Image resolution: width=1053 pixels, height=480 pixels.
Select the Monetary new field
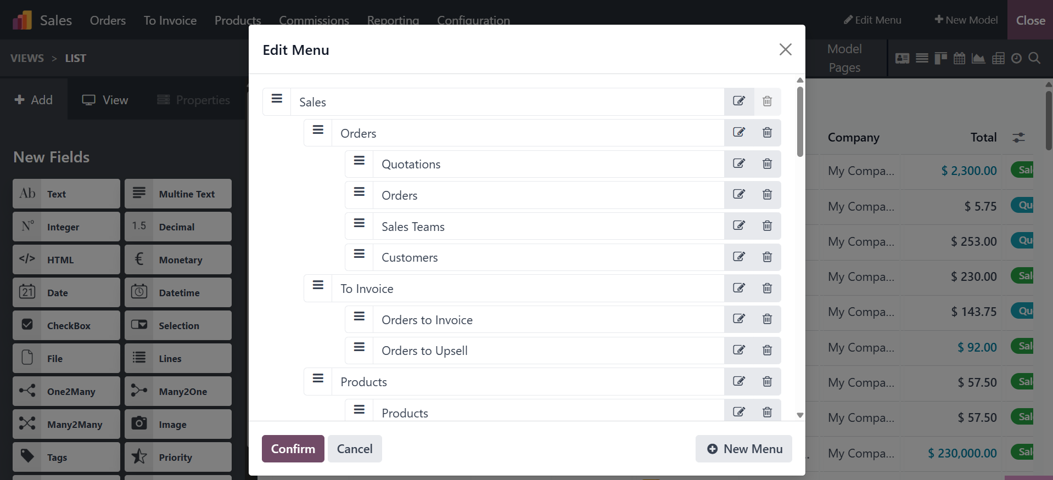178,259
